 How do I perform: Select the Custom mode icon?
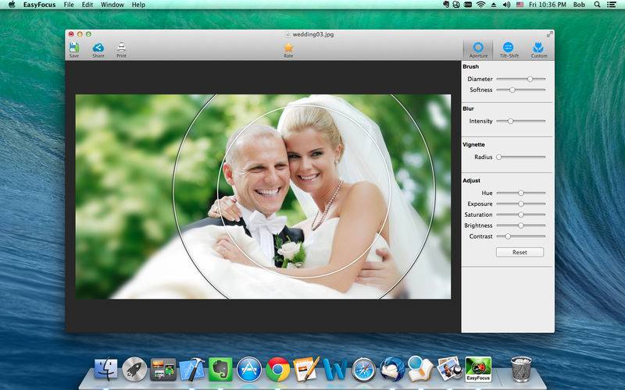coord(538,48)
